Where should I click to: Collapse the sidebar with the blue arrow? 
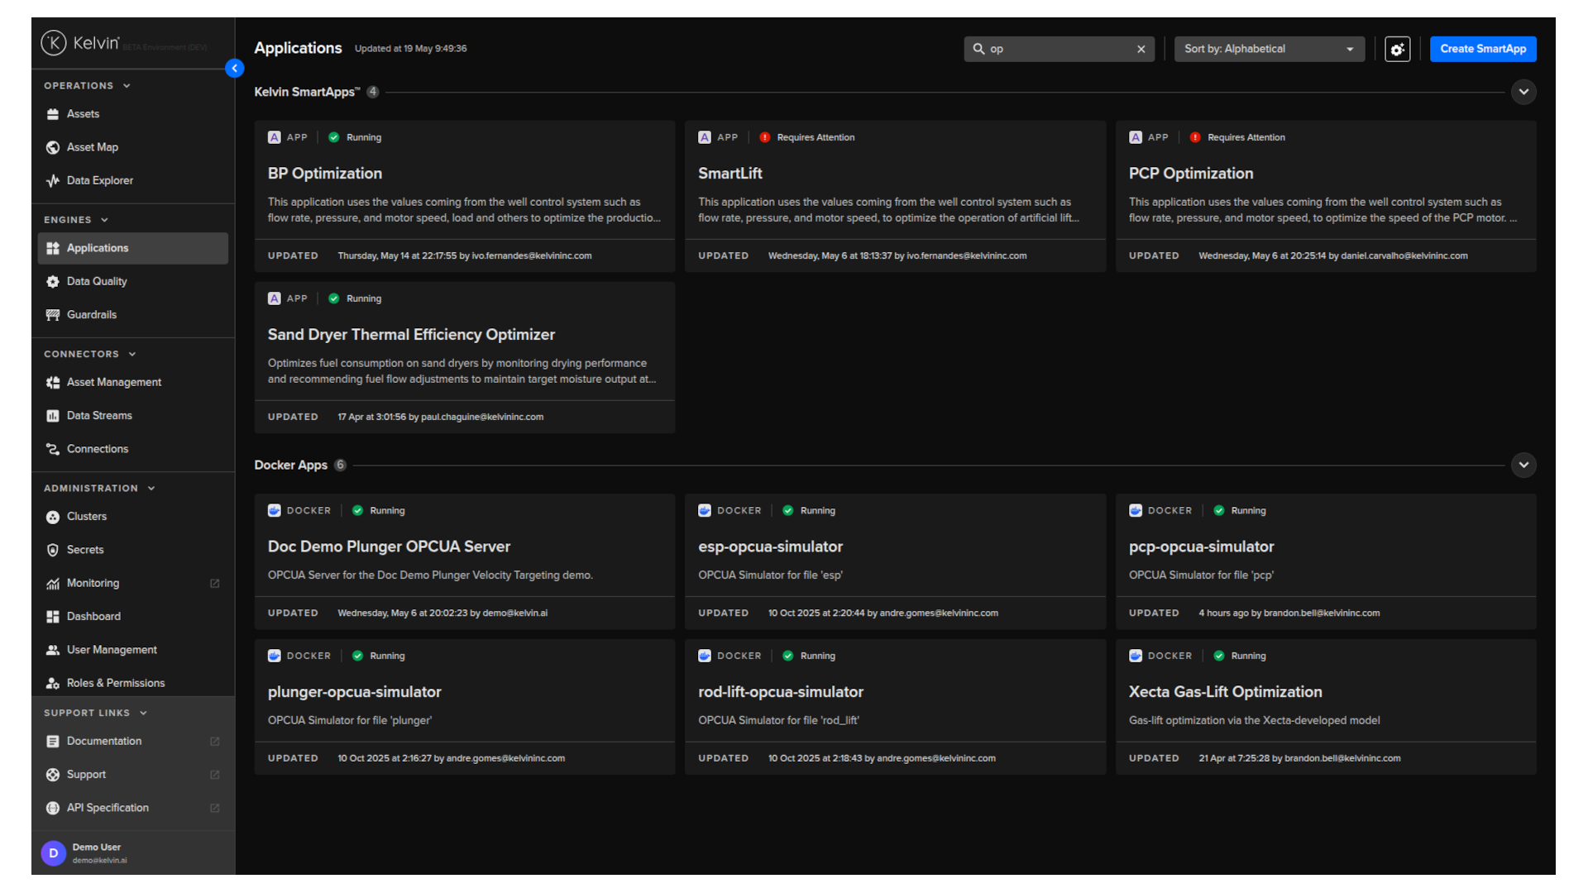pyautogui.click(x=235, y=69)
